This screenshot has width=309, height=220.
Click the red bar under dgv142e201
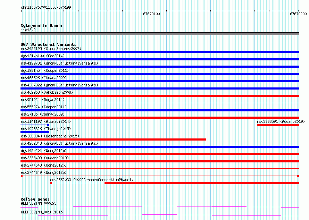click(160, 154)
